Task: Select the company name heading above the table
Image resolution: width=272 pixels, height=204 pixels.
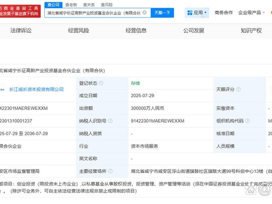Action: coord(52,71)
